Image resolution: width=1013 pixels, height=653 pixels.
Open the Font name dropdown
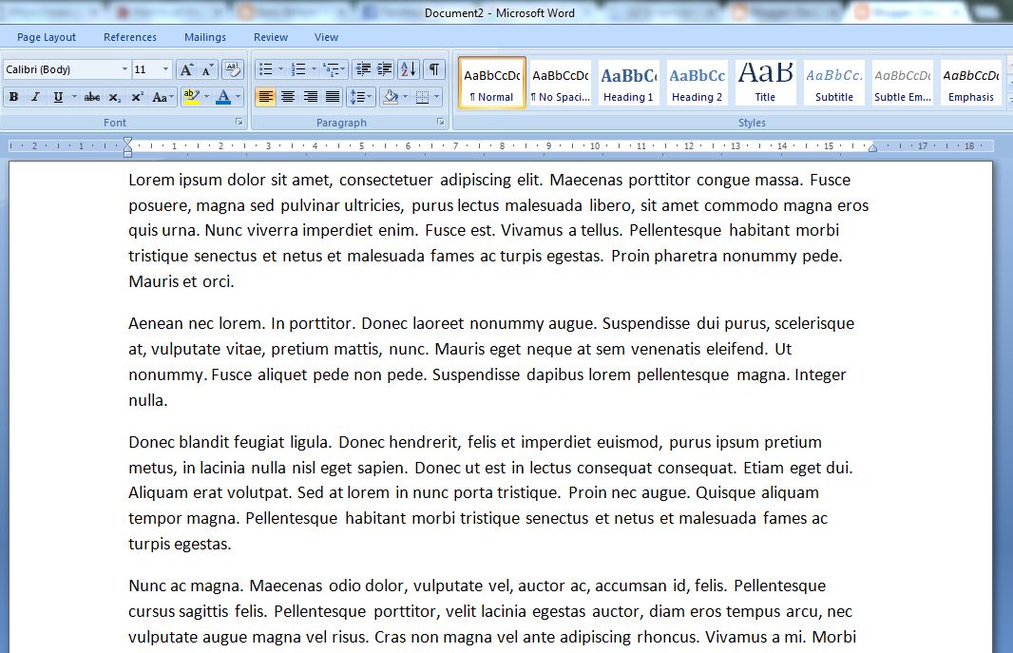[124, 68]
